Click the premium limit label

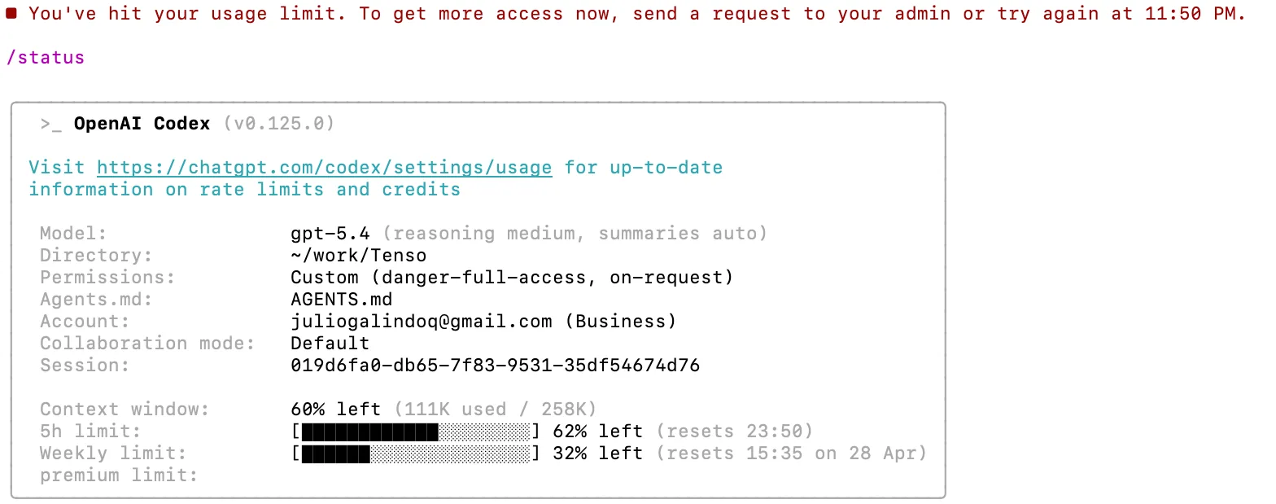(x=119, y=476)
